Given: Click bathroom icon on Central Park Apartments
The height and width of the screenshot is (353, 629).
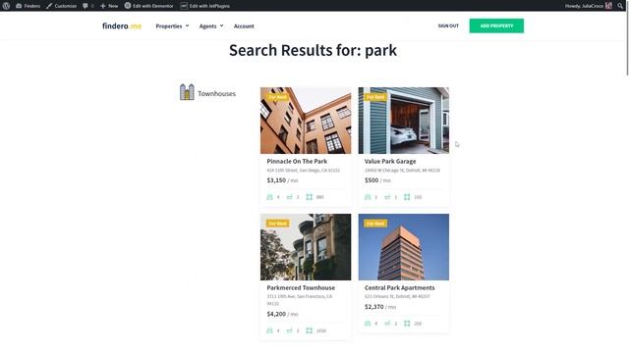Looking at the screenshot, I should 387,324.
